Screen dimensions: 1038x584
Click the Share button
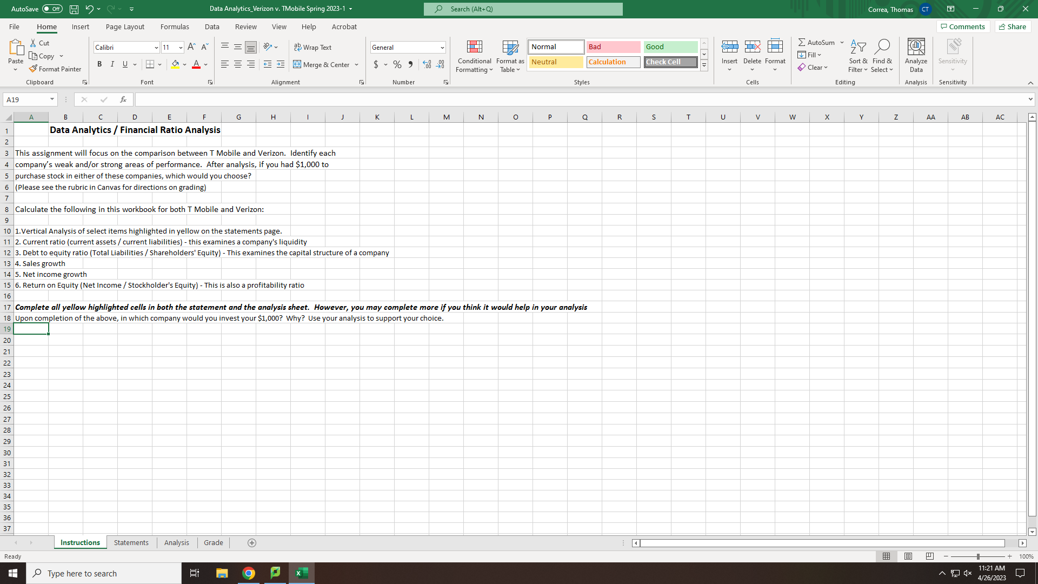click(1013, 26)
